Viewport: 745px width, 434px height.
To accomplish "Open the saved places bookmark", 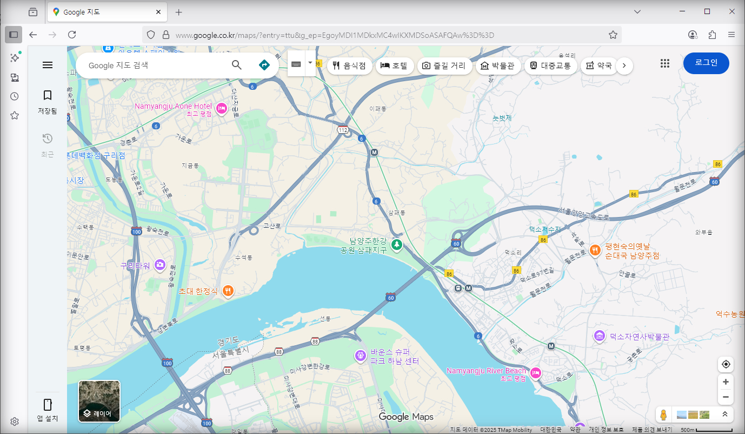I will [48, 102].
